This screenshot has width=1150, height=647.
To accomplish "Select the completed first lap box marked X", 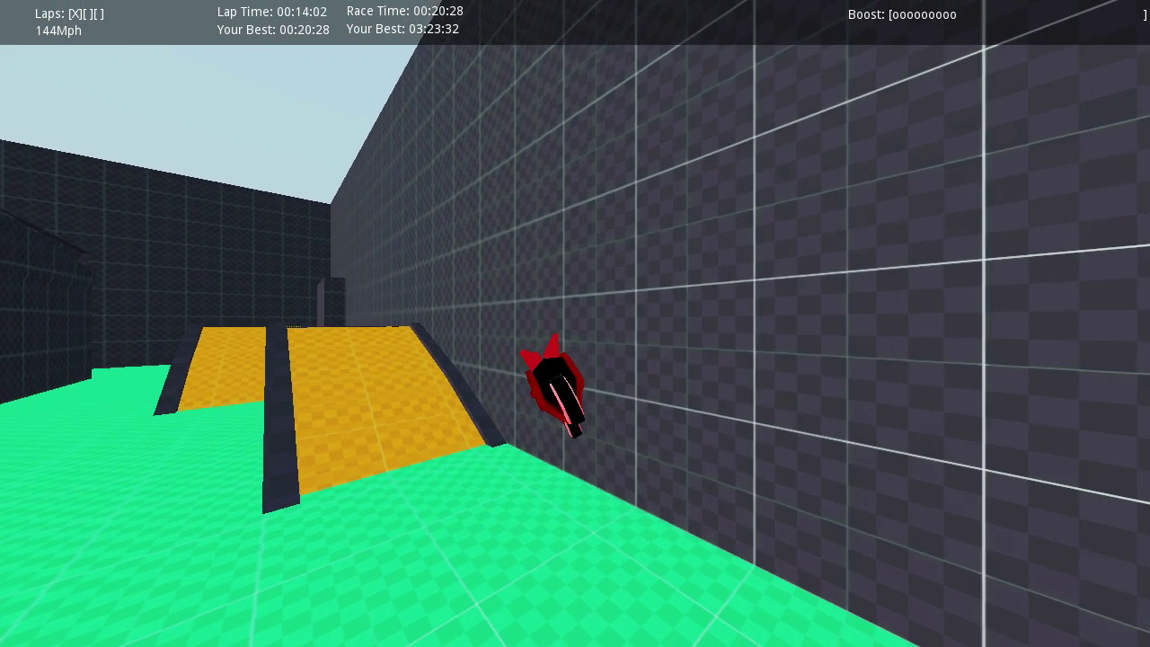I will coord(75,14).
